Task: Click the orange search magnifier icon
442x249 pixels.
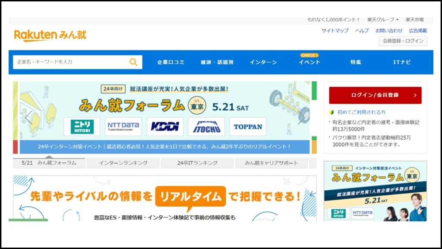Action: pyautogui.click(x=133, y=62)
